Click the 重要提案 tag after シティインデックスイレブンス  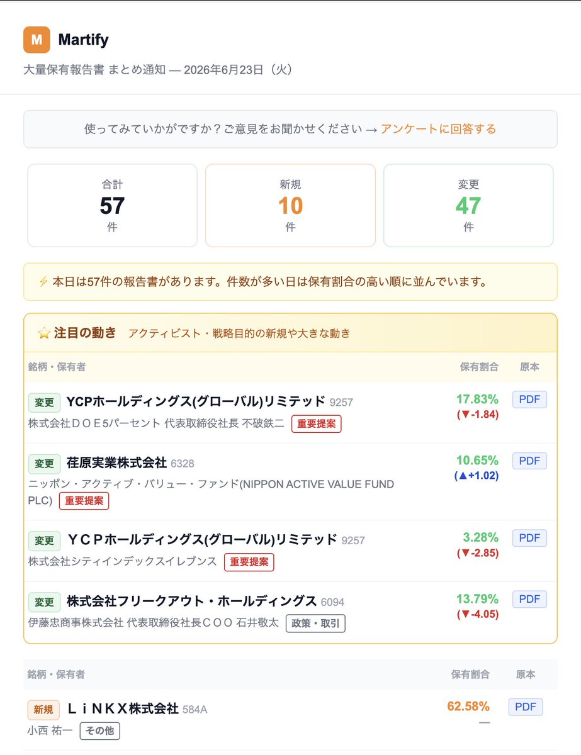(249, 562)
